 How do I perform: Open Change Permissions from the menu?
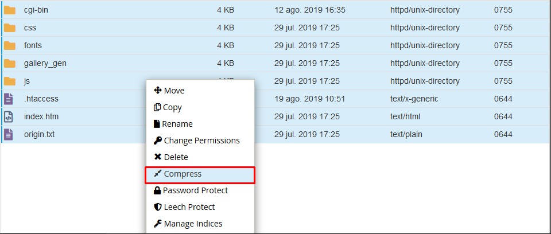(201, 141)
